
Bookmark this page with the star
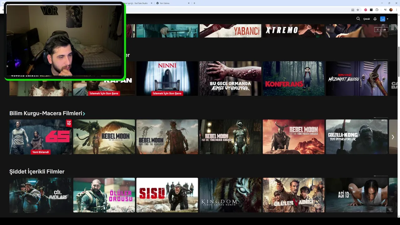(358, 10)
